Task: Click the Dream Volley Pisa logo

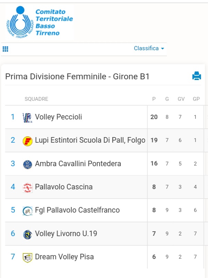Action: [28, 258]
